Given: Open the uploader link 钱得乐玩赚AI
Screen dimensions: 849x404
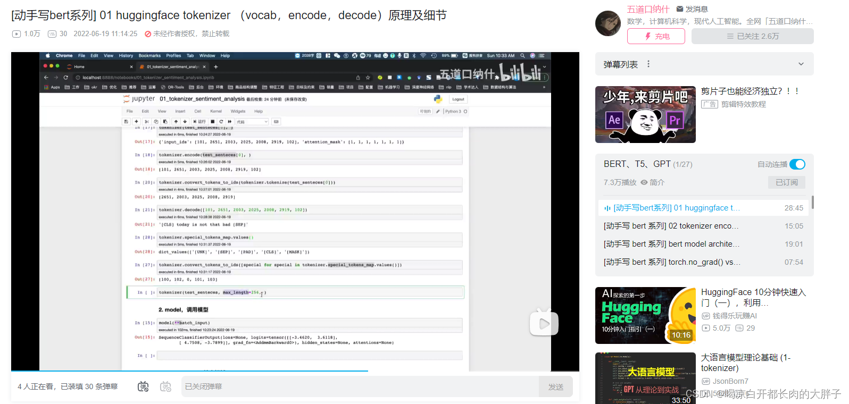Looking at the screenshot, I should click(735, 316).
